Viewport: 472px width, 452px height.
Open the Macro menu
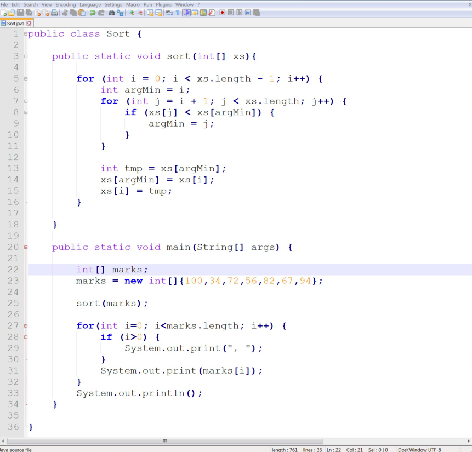point(133,4)
